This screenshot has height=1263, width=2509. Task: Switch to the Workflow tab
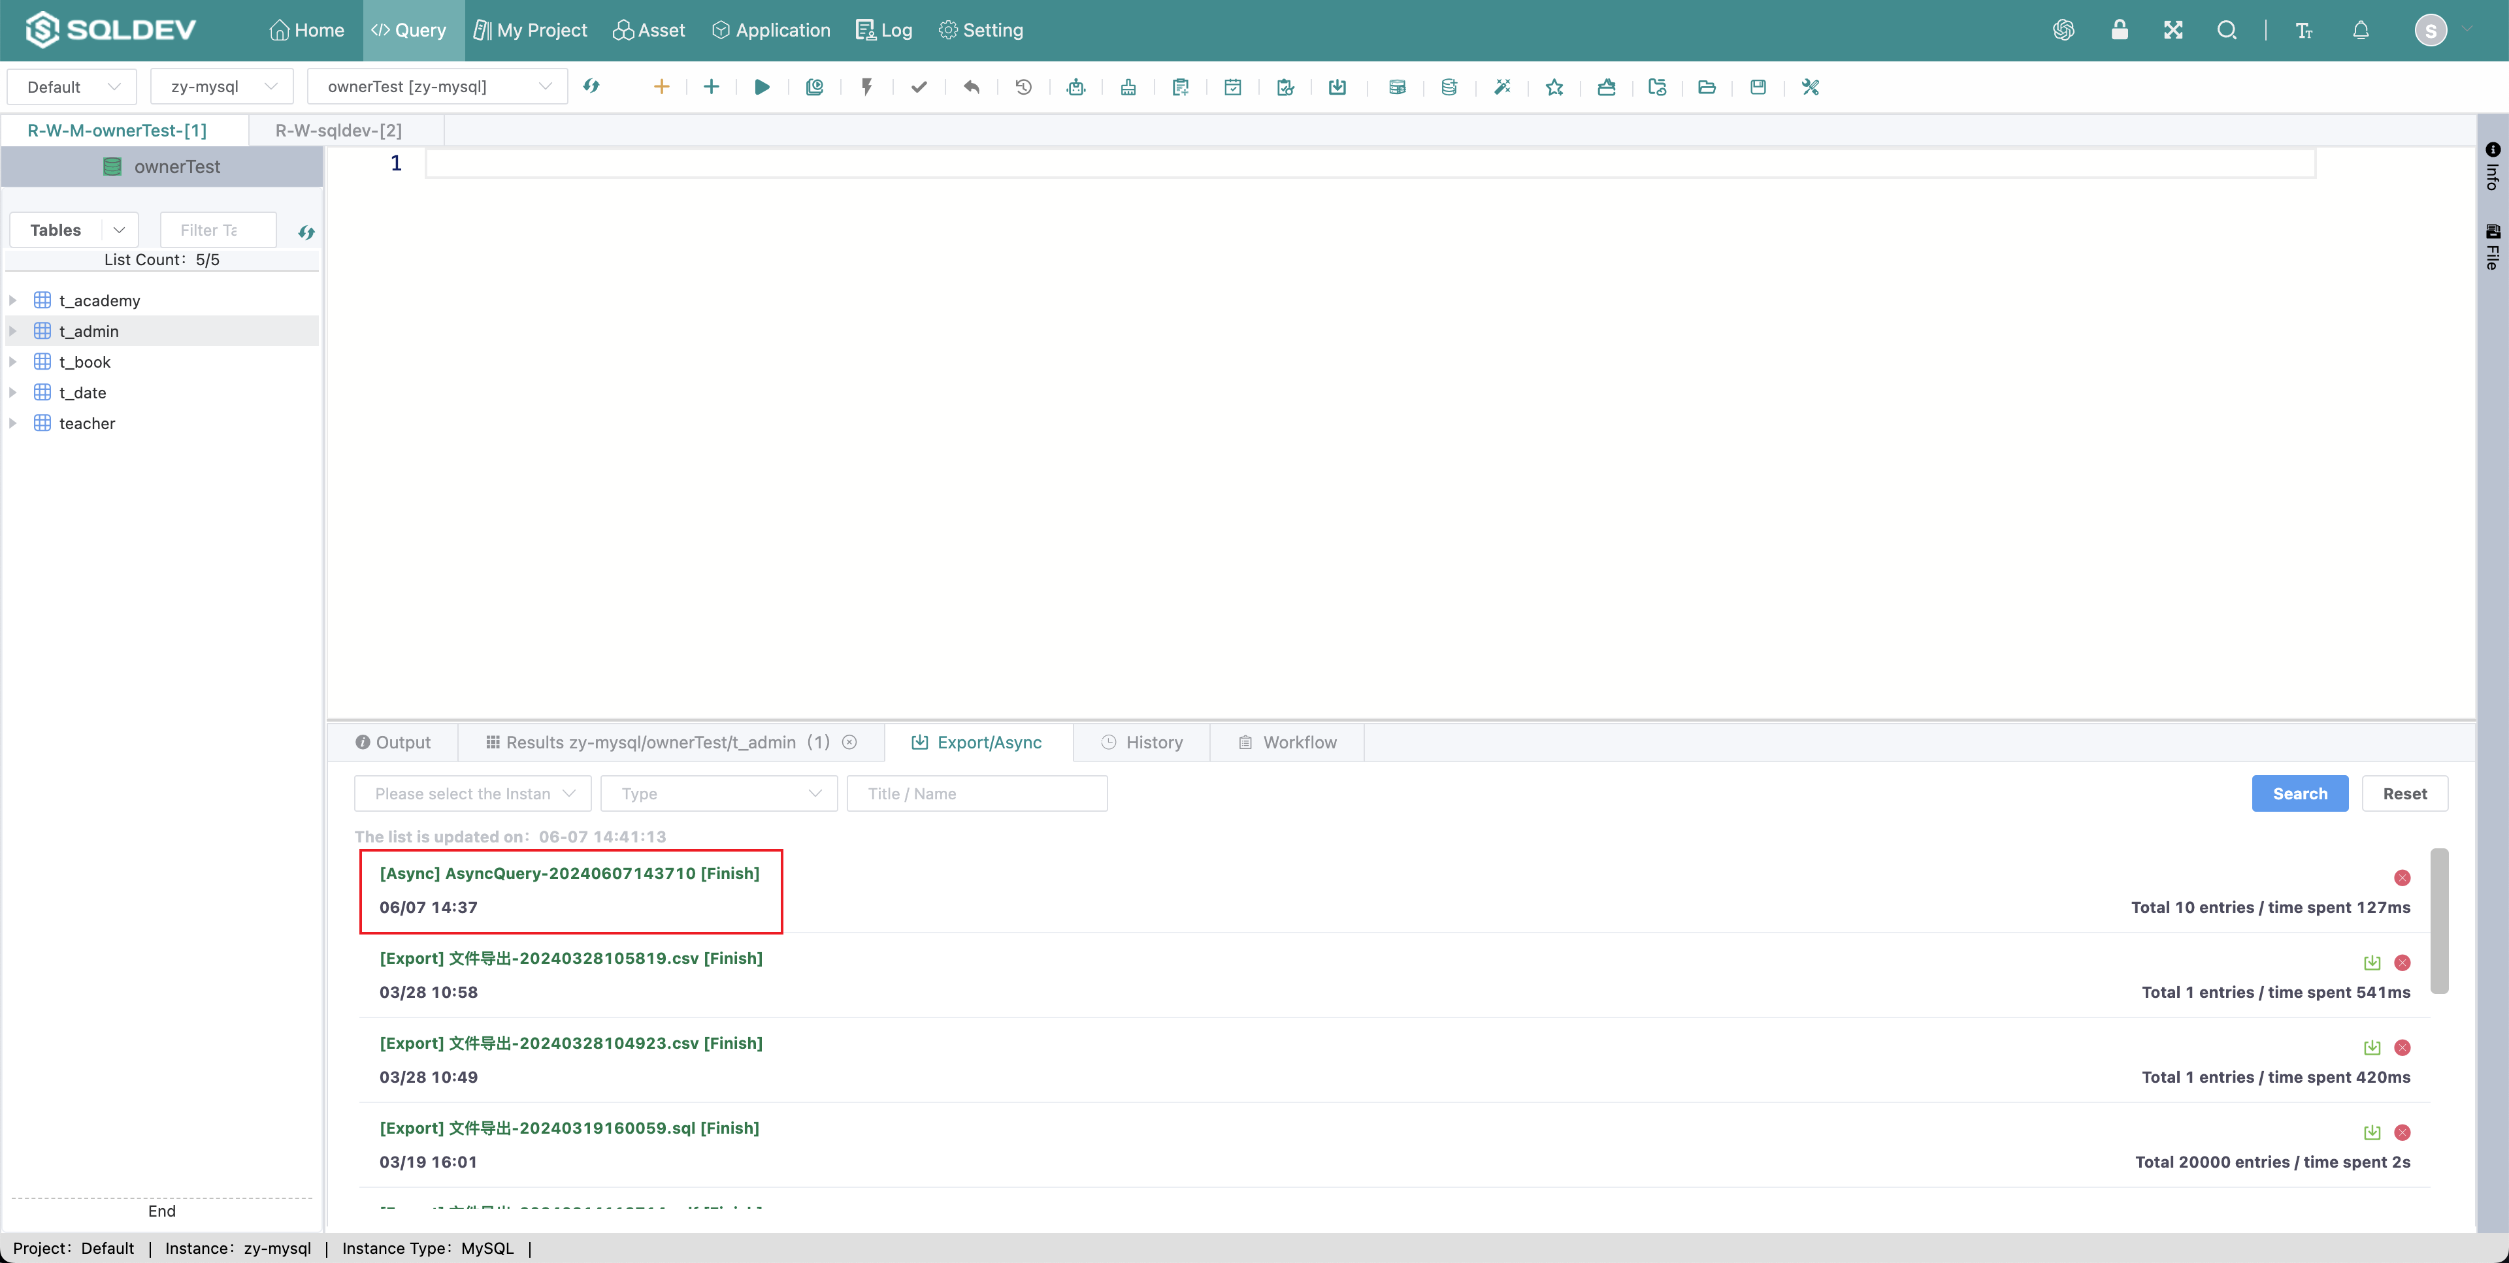pos(1287,742)
